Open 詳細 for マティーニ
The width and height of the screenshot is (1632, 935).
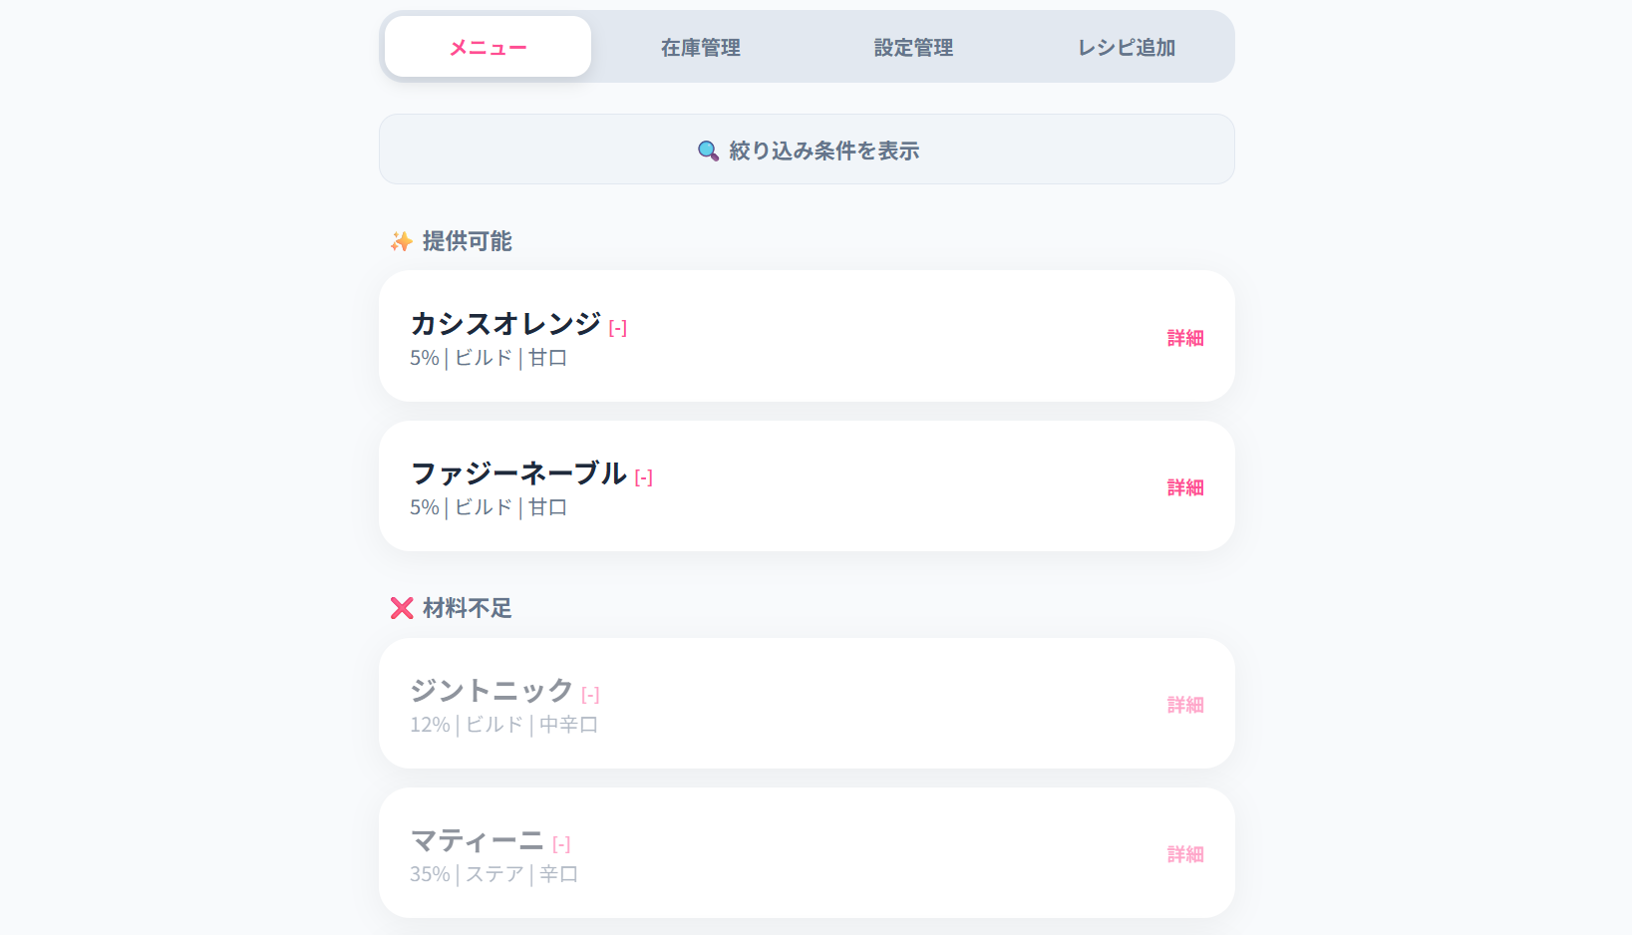(1184, 854)
